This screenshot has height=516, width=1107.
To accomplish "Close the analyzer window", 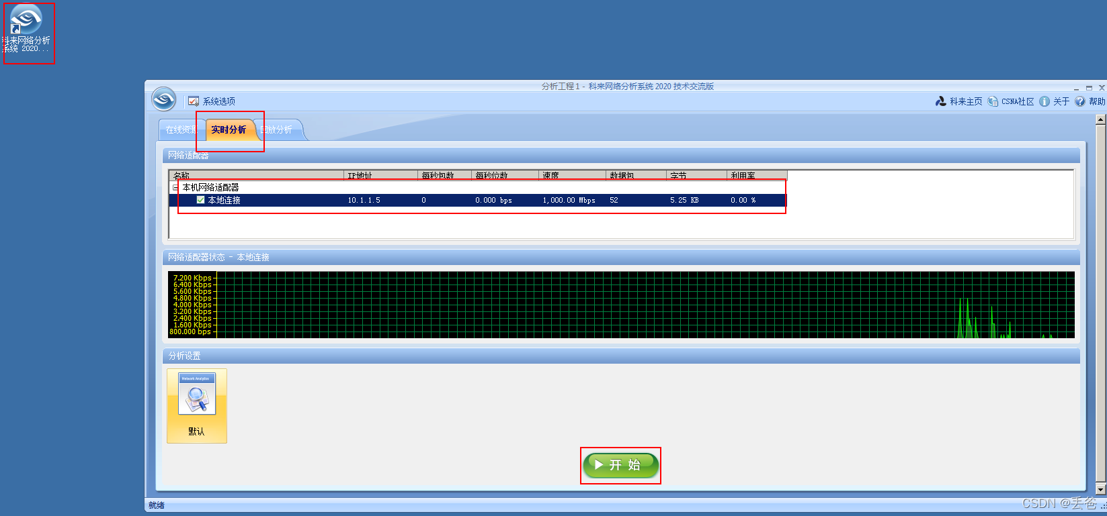I will (x=1102, y=88).
